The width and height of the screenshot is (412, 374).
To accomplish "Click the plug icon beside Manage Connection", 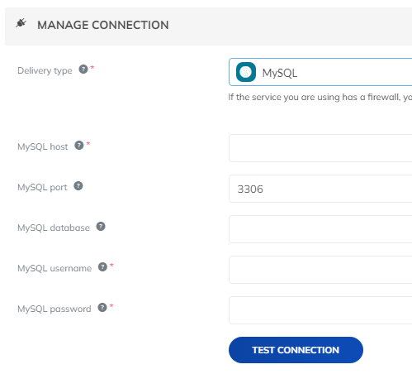I will 21,23.
